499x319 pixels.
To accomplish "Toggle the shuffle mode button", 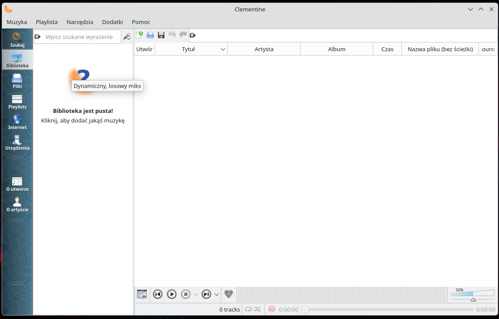I will pyautogui.click(x=257, y=309).
